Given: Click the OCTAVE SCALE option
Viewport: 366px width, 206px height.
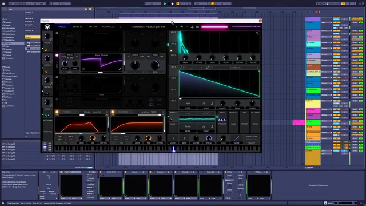Looking at the screenshot, I should coord(252,140).
